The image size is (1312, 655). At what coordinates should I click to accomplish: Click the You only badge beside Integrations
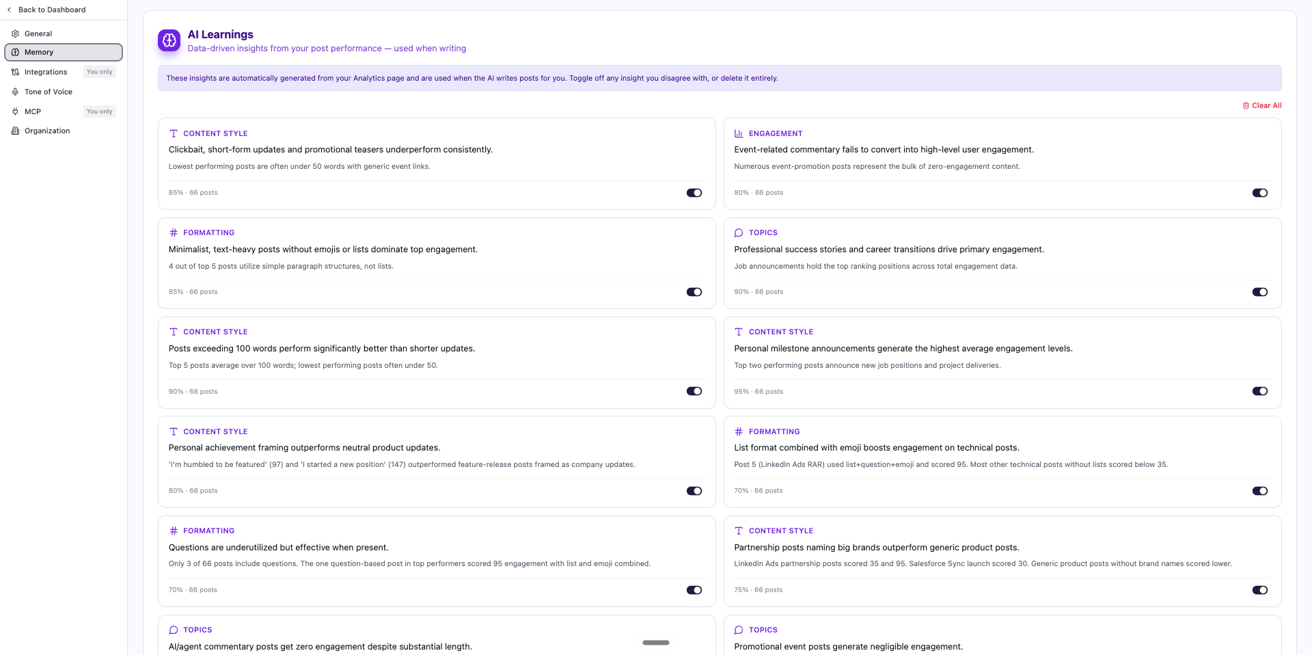coord(100,72)
